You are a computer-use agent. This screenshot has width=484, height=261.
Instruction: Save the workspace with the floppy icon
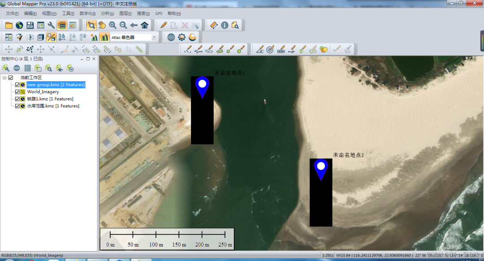coord(30,25)
